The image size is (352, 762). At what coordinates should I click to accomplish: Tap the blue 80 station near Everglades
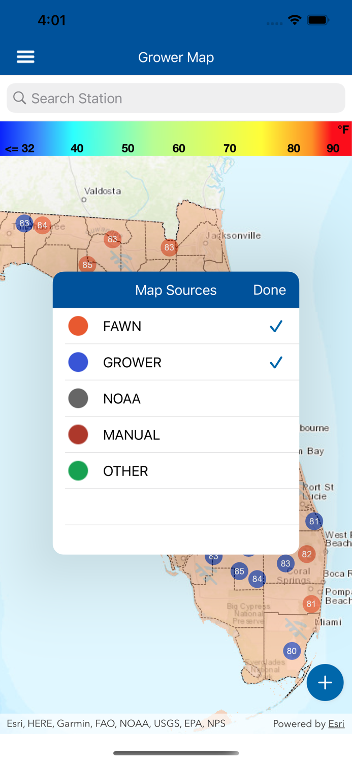292,651
